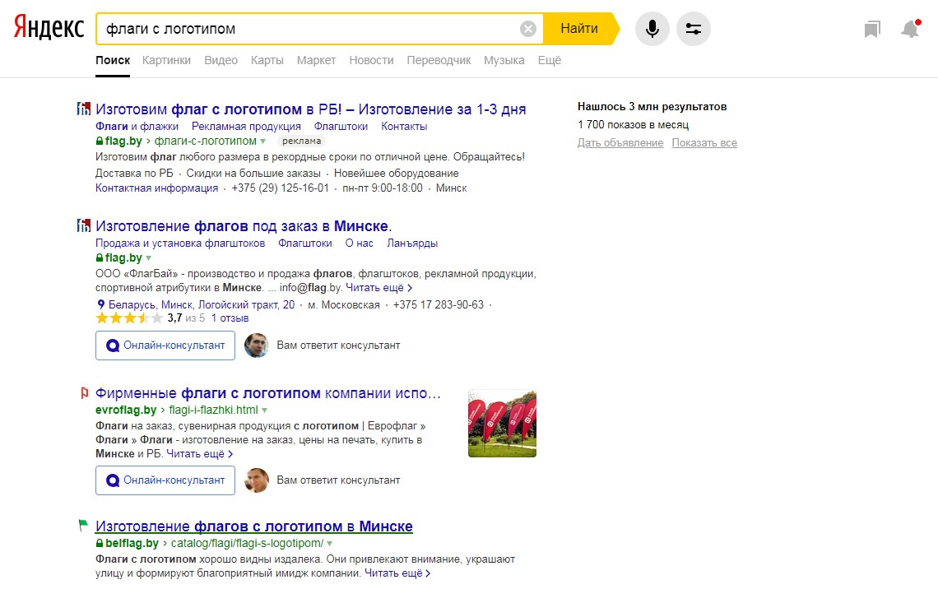Click map pin icon by Минск address
This screenshot has height=589, width=938.
point(101,304)
